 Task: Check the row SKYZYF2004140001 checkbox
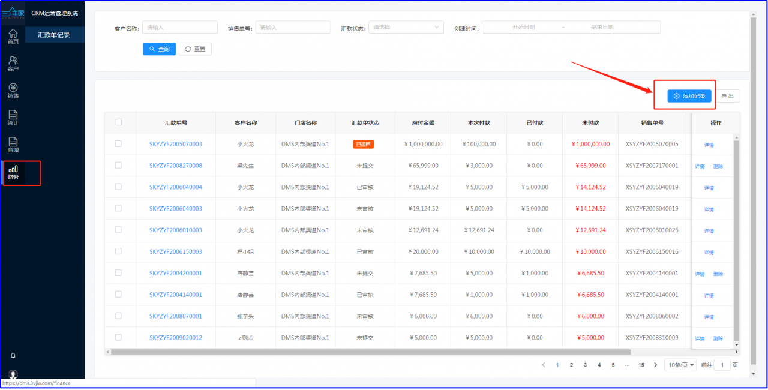pos(119,294)
